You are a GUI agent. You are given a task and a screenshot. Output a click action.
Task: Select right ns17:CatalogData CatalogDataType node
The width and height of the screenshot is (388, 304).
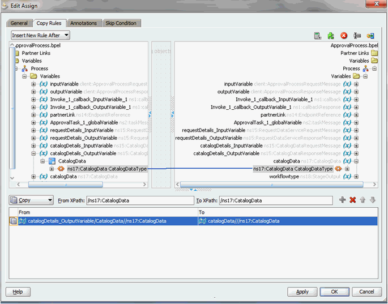coord(293,169)
